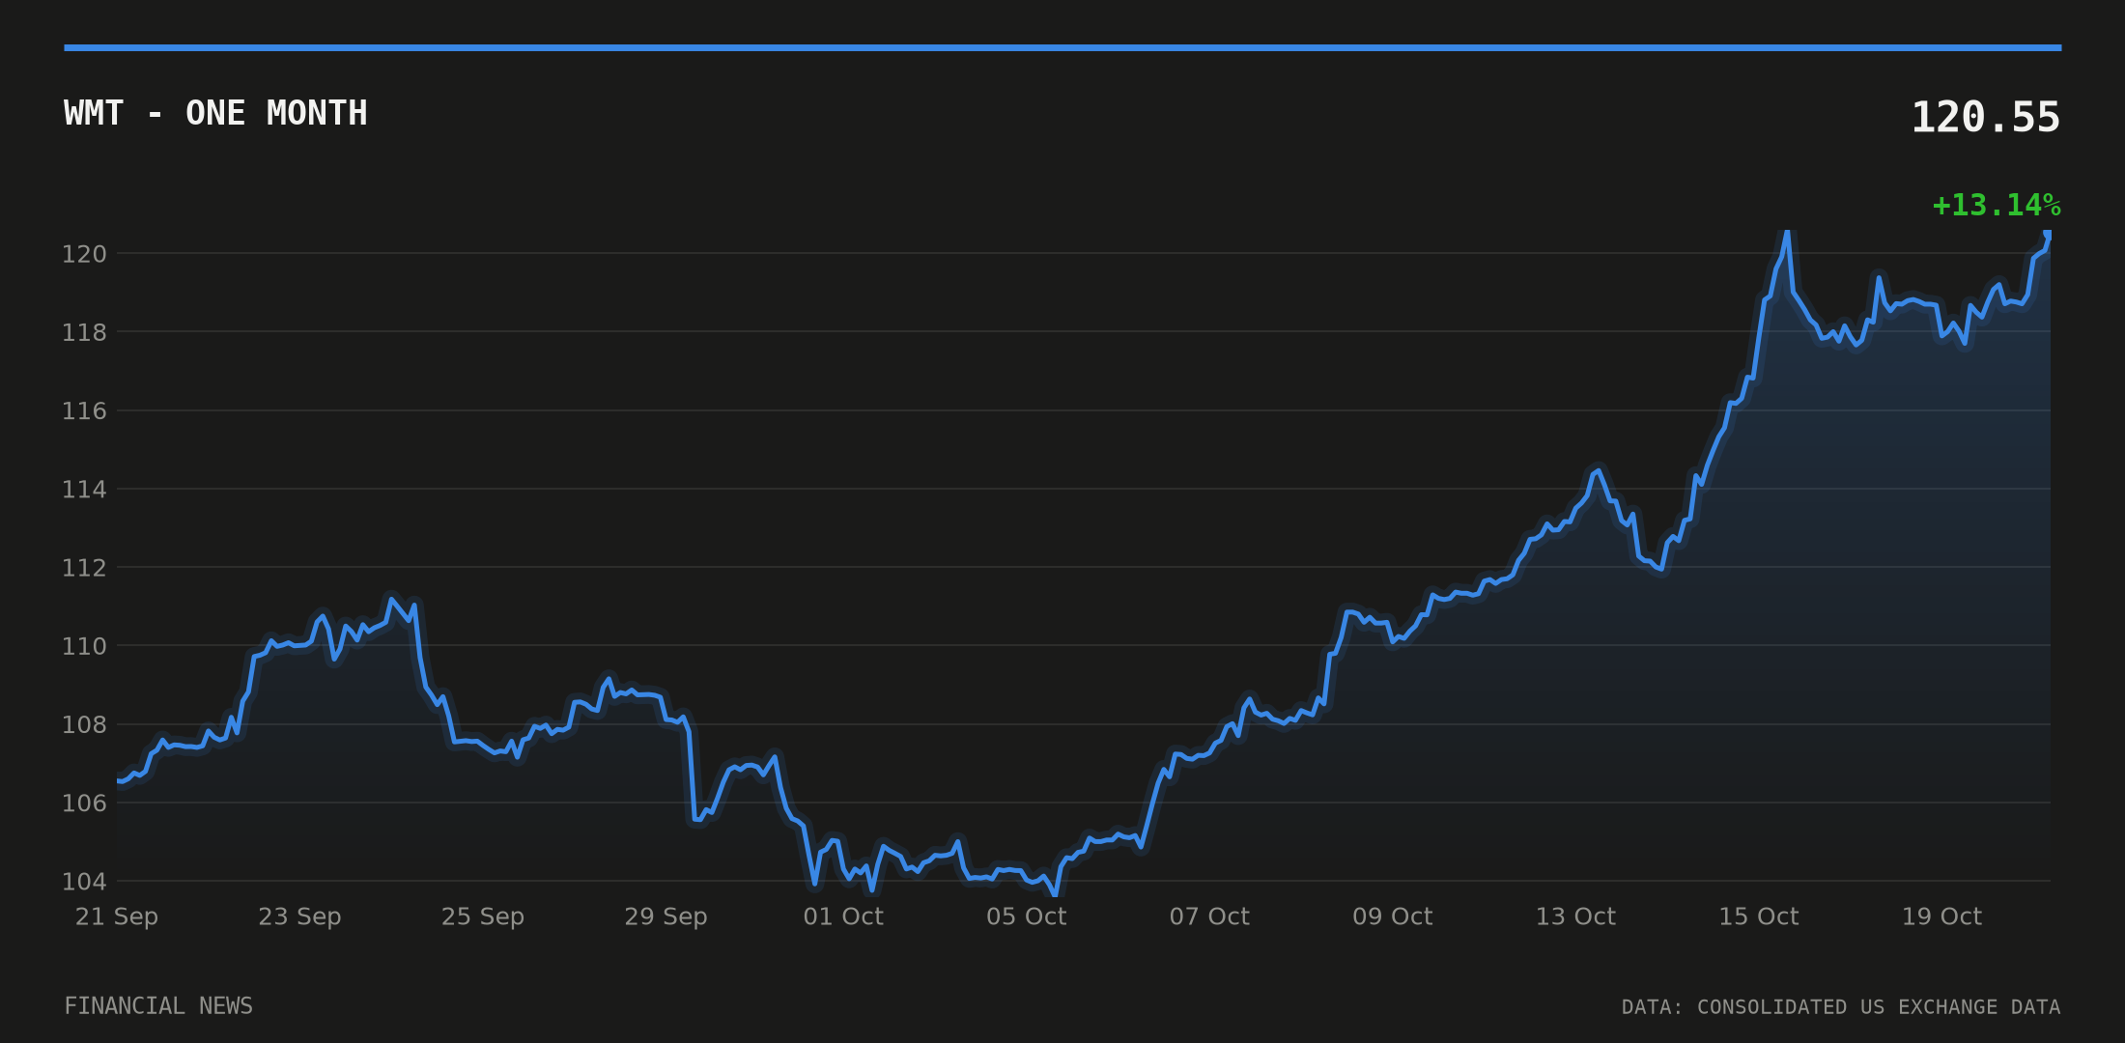
Task: Click the 13 Oct date label
Action: point(1575,916)
